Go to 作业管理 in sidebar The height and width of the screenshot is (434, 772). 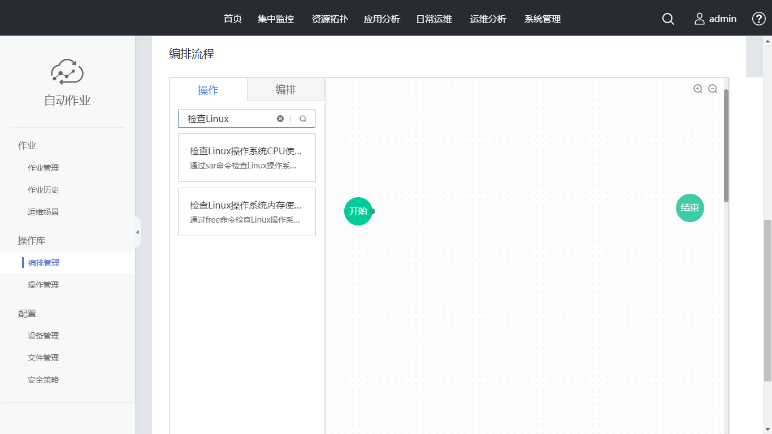tap(43, 168)
